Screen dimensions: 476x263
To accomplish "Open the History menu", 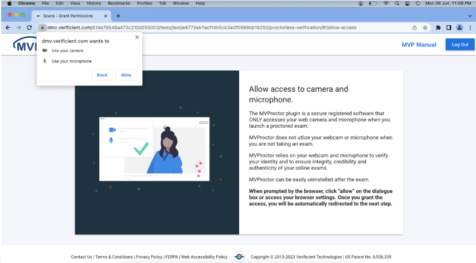I will coord(94,3).
